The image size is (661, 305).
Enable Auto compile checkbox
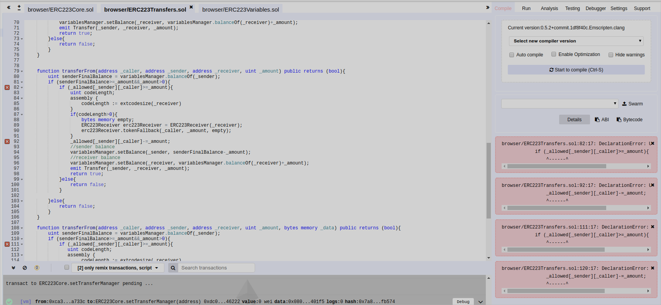coord(512,55)
